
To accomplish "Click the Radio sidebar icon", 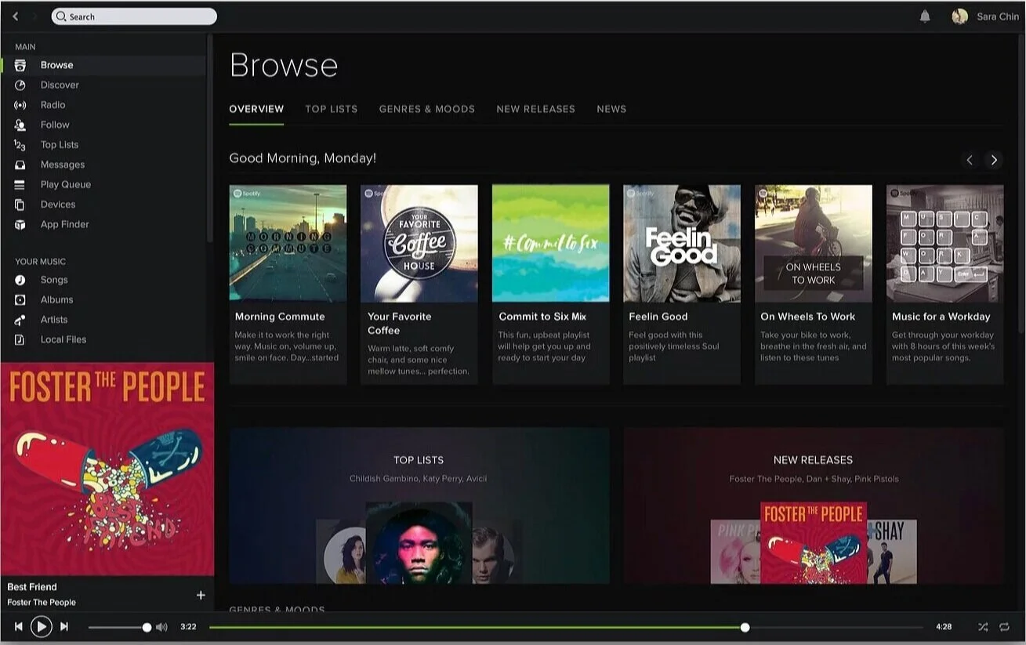I will (x=20, y=105).
